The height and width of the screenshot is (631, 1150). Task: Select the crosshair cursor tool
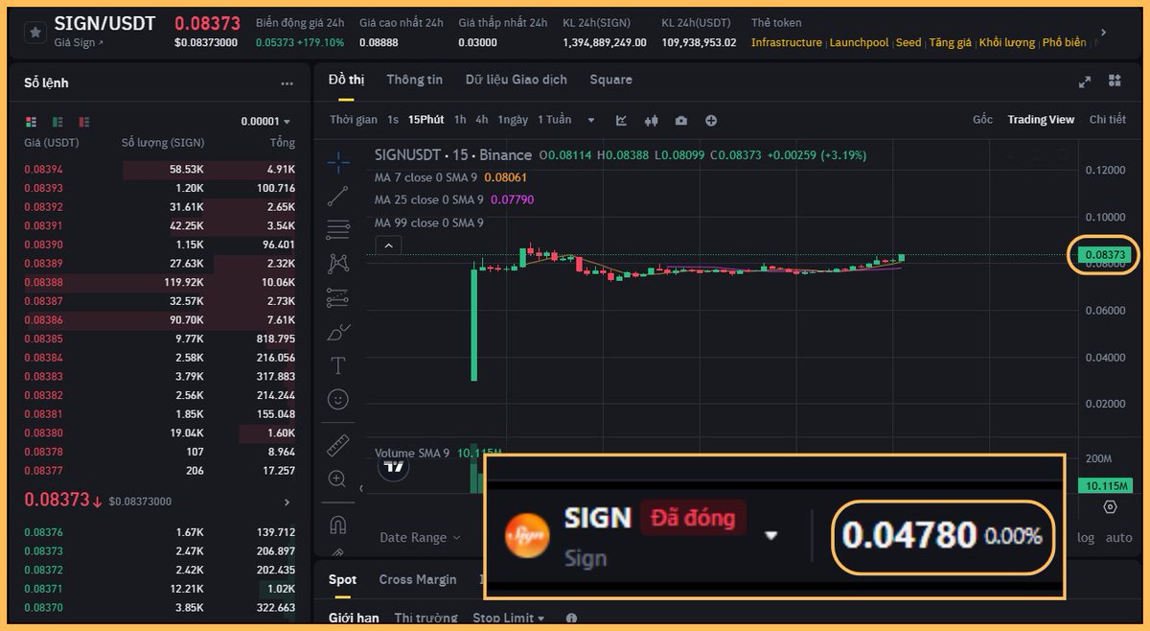pos(338,162)
